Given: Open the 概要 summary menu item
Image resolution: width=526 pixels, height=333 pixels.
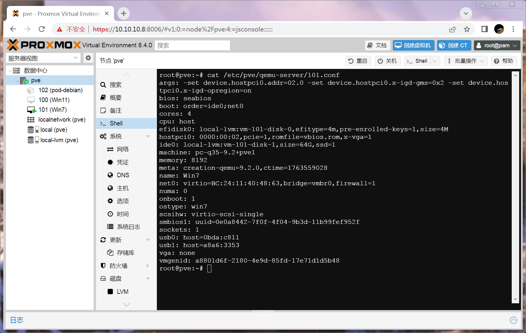Looking at the screenshot, I should pyautogui.click(x=116, y=98).
